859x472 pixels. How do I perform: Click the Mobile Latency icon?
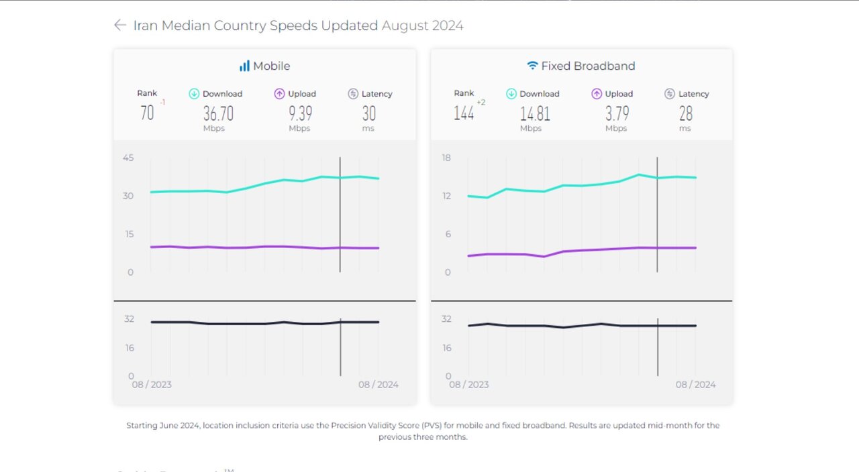(x=353, y=94)
